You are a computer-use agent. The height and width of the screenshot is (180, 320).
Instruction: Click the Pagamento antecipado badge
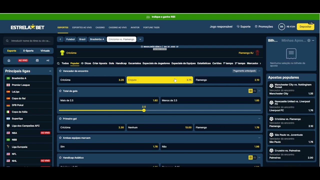(x=244, y=71)
